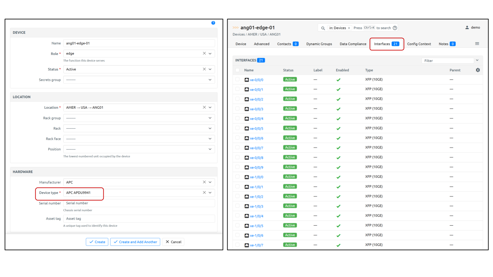This screenshot has height=277, width=493.
Task: Expand the Position dropdown
Action: click(x=210, y=149)
